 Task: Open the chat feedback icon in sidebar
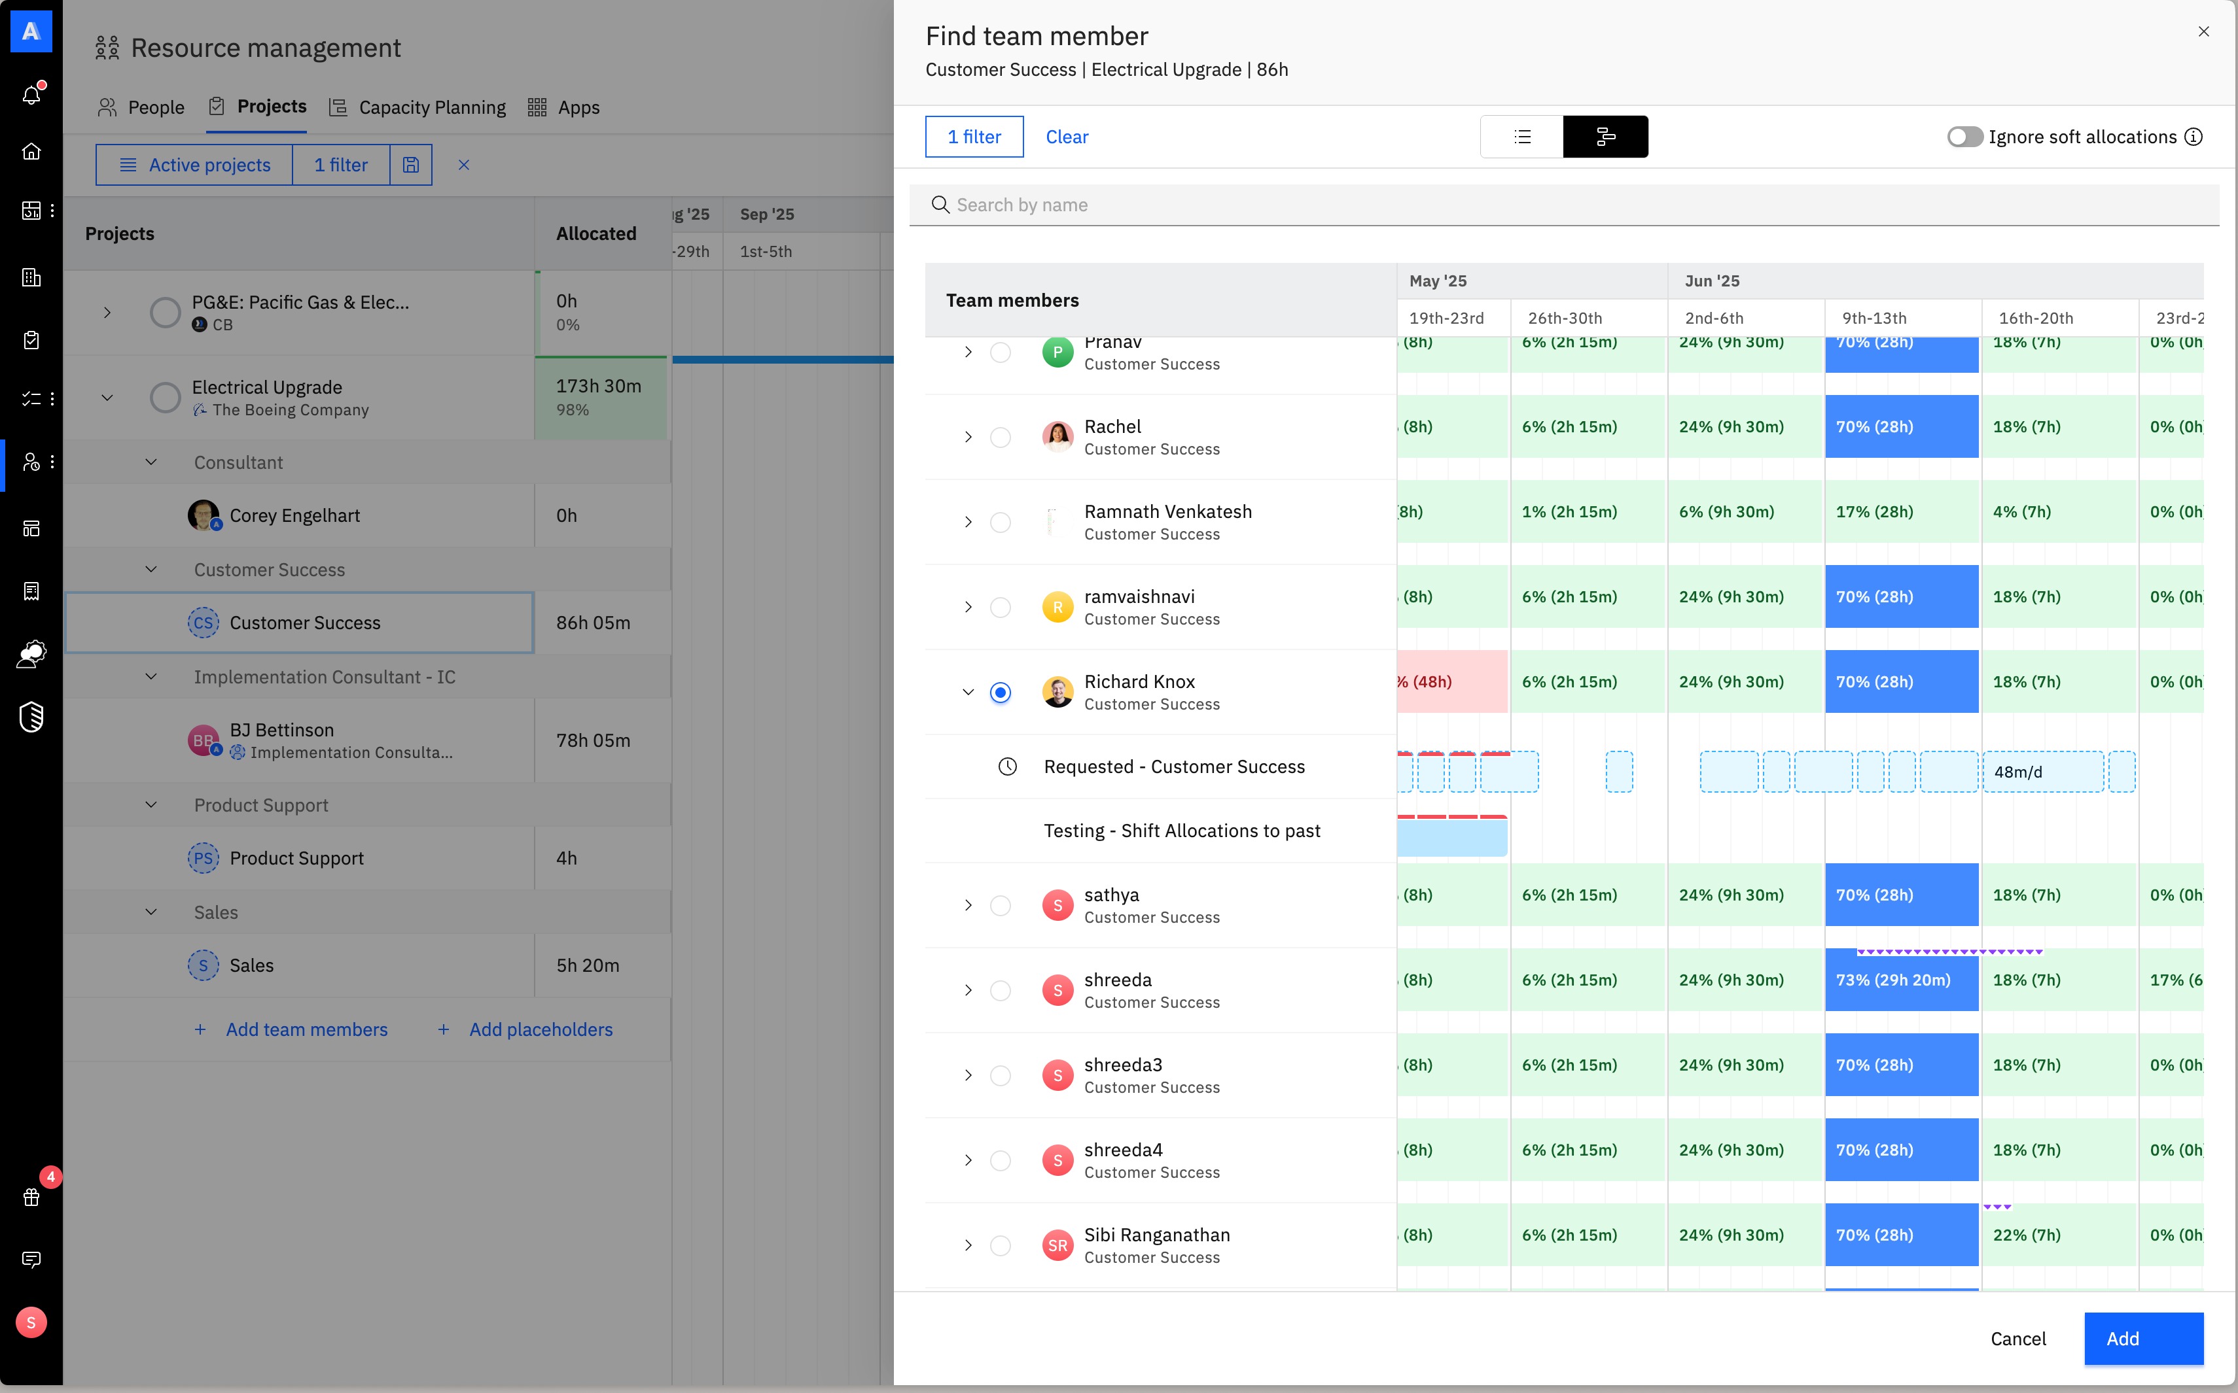(x=31, y=1260)
